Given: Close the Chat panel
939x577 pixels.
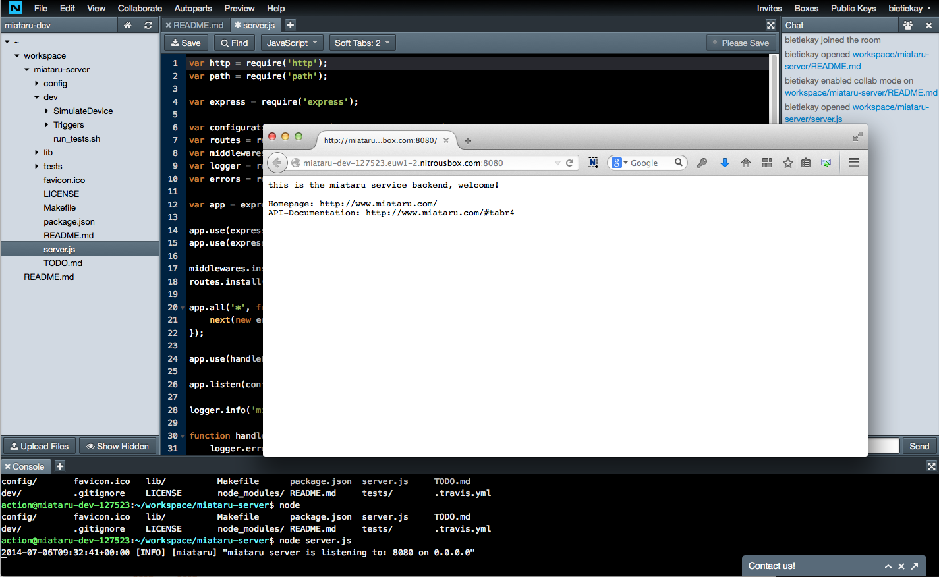Looking at the screenshot, I should [x=928, y=25].
